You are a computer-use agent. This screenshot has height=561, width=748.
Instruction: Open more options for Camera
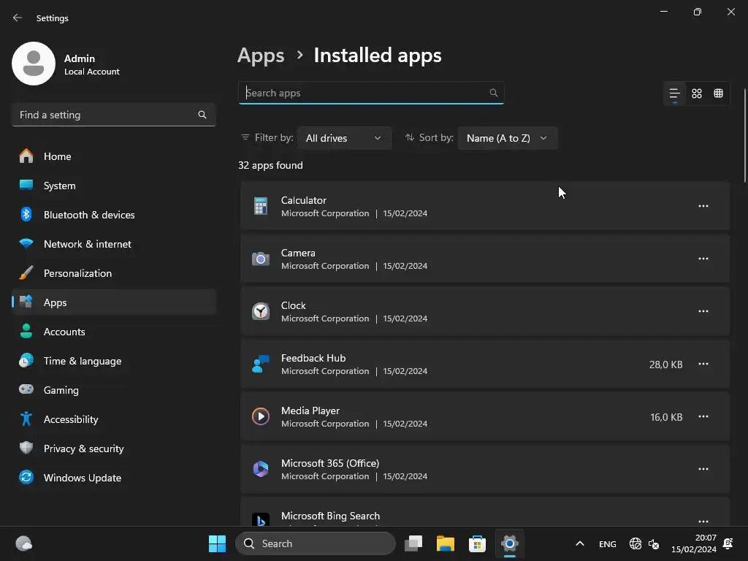click(703, 259)
